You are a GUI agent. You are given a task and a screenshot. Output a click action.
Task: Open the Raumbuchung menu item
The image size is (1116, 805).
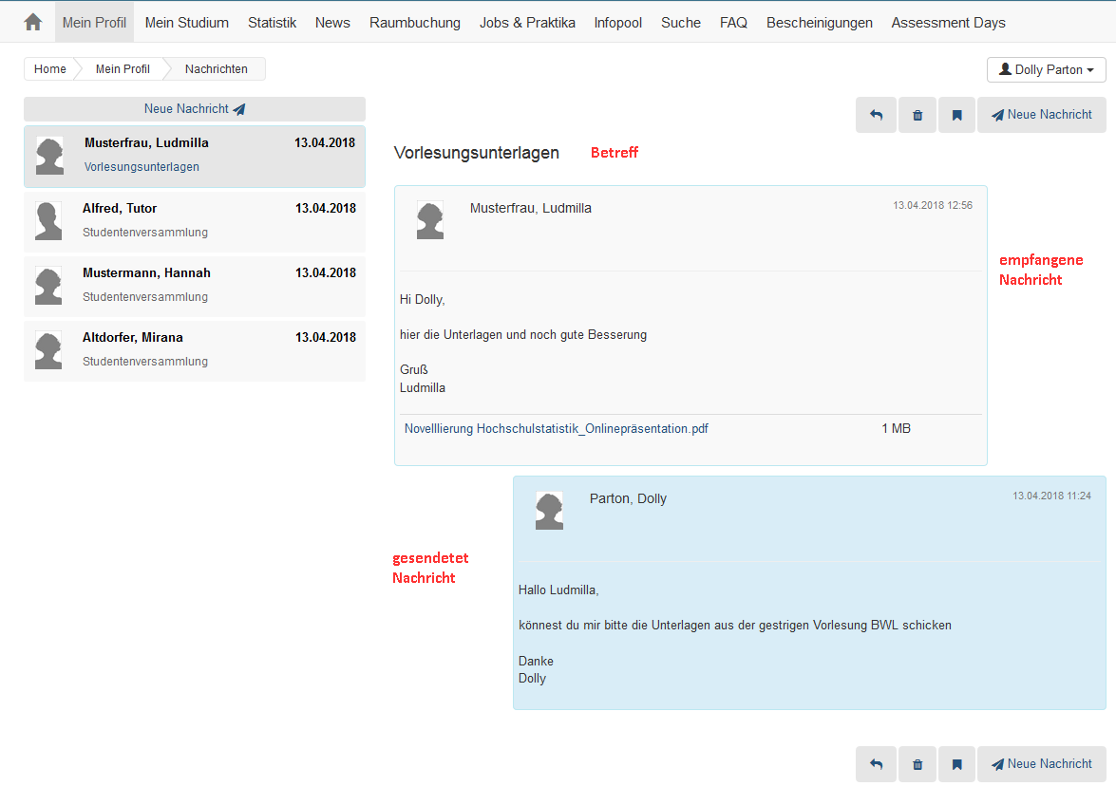click(x=414, y=22)
